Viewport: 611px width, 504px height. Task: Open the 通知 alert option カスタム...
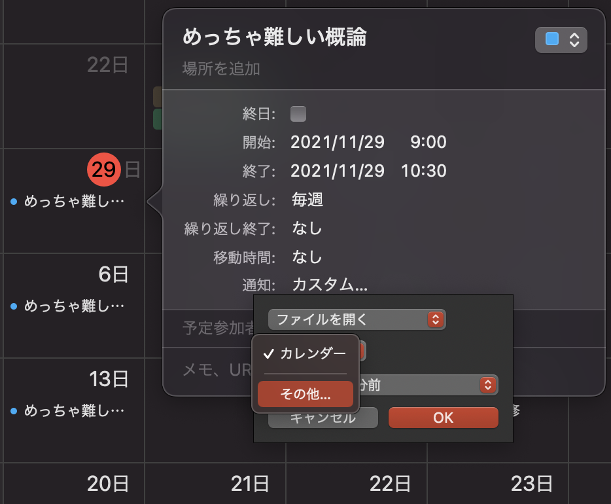click(330, 285)
